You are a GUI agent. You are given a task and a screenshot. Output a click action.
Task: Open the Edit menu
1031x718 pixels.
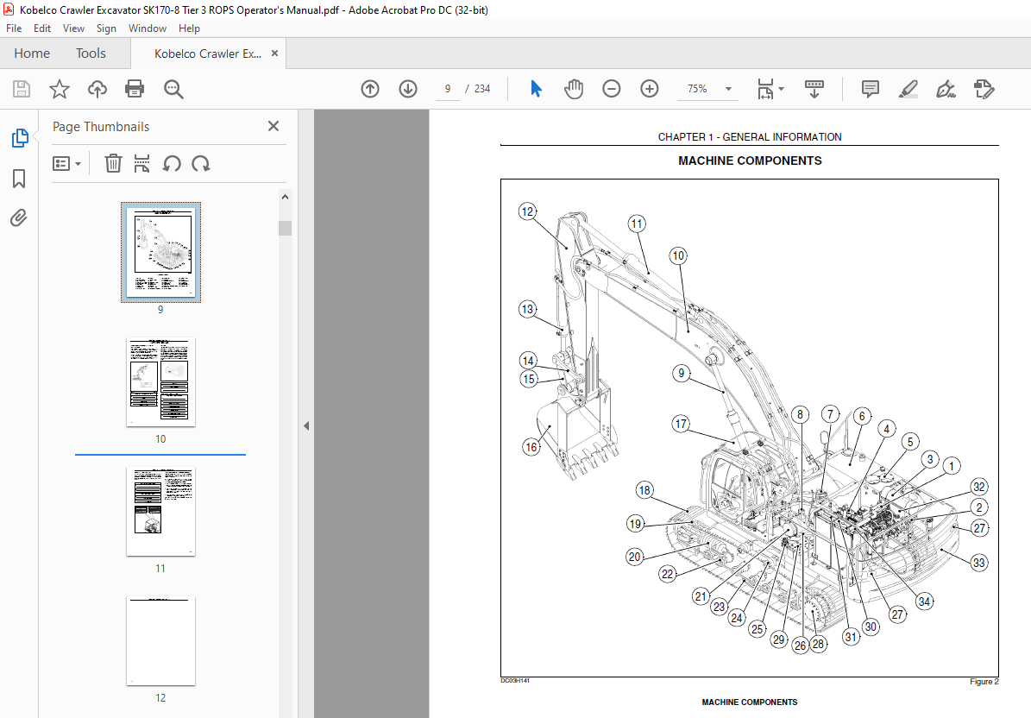click(x=42, y=28)
